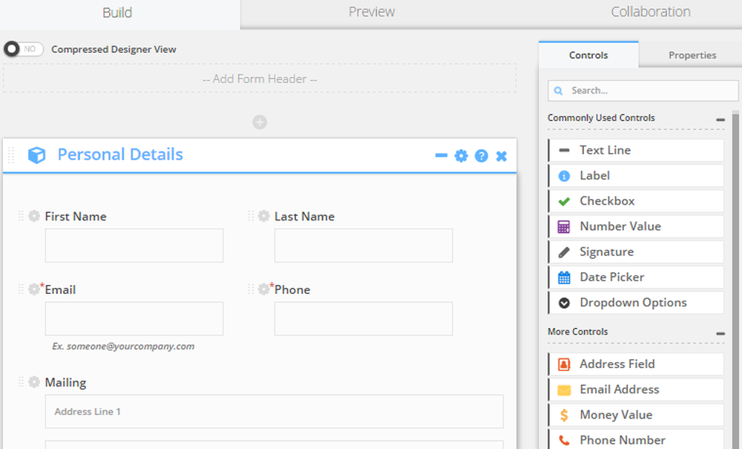The image size is (742, 449).
Task: Click the Phone text box
Action: 364,319
